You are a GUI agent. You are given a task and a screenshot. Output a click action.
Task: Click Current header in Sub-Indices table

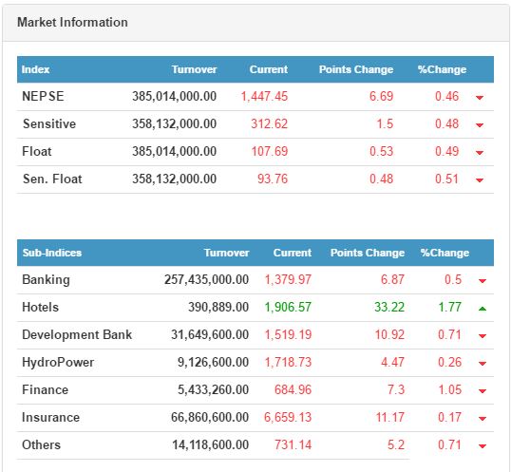click(x=293, y=253)
